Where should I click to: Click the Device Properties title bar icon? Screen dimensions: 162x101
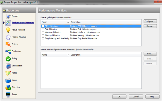(2, 2)
